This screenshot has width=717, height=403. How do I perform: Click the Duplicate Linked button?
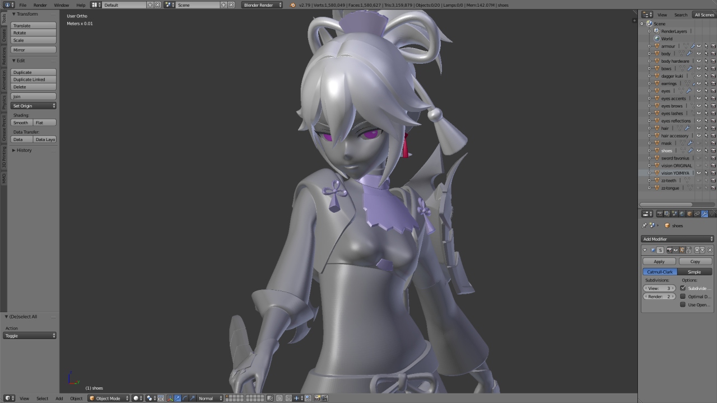[x=34, y=79]
